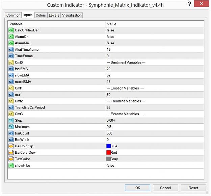Click the Cmt0 string type icon
The width and height of the screenshot is (211, 196).
click(x=11, y=63)
